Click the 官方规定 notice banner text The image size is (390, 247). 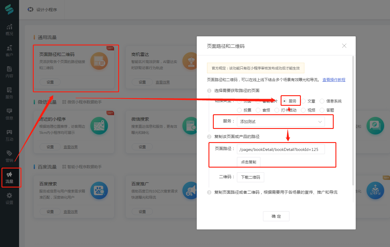click(x=256, y=68)
